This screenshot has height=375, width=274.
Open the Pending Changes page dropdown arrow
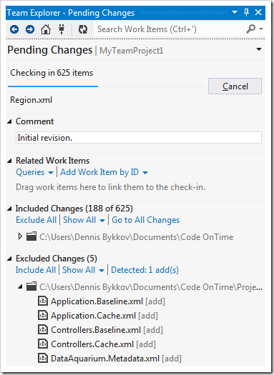[x=259, y=49]
